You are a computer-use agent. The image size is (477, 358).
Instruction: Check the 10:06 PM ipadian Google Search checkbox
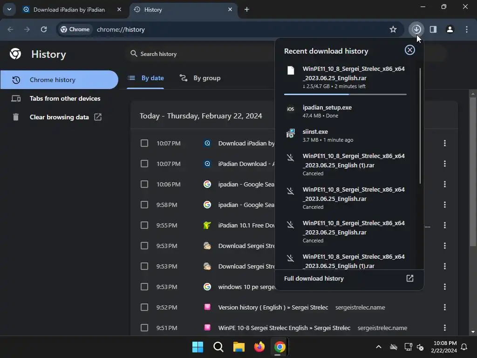144,184
